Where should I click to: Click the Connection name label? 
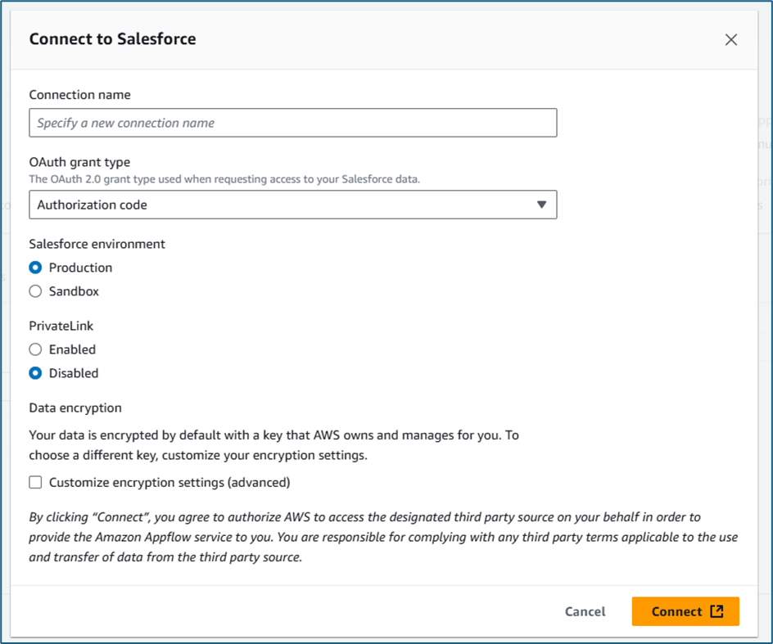(x=80, y=95)
